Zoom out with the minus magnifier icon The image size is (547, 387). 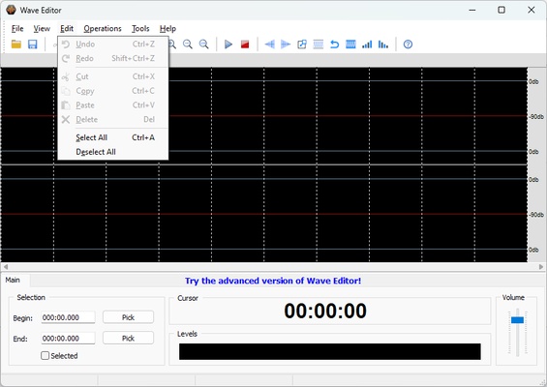(x=188, y=45)
